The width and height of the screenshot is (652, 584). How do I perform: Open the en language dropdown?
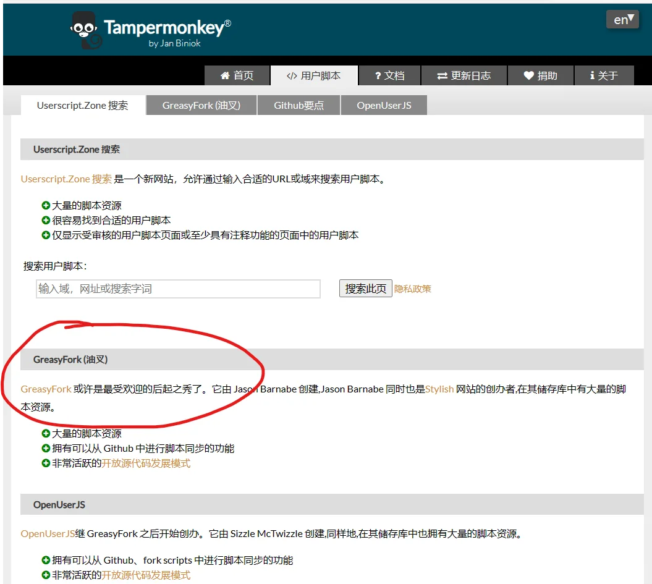point(622,20)
